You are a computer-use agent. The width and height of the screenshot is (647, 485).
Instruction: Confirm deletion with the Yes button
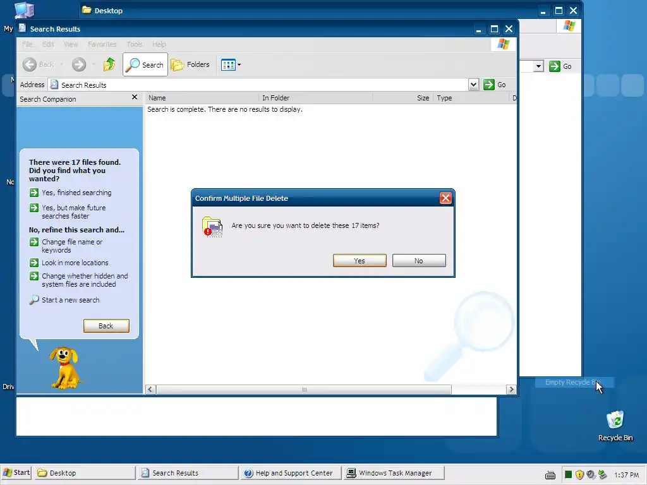tap(360, 261)
